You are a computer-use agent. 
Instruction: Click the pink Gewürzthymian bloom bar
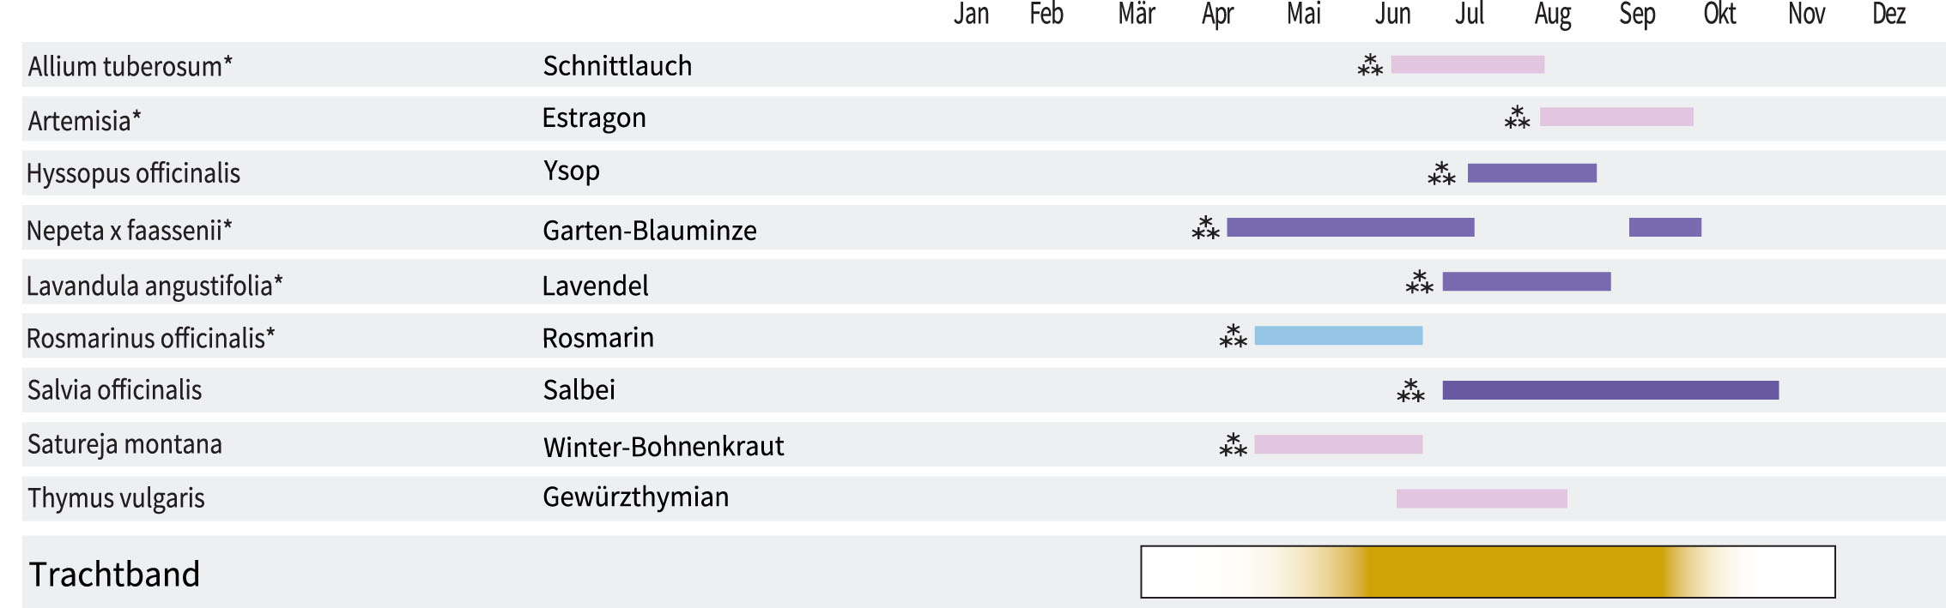coord(1482,498)
